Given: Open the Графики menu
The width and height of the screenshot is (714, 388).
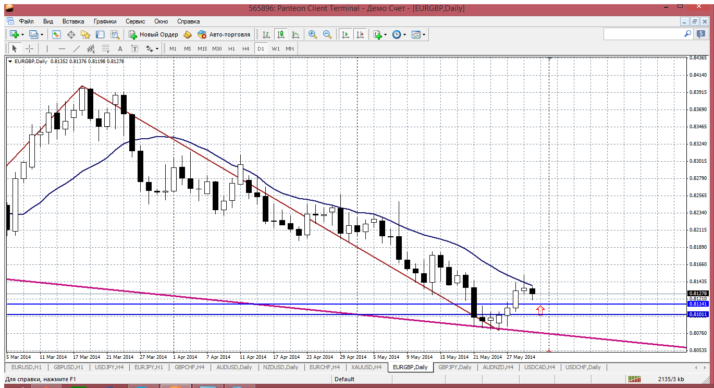Looking at the screenshot, I should coord(105,21).
